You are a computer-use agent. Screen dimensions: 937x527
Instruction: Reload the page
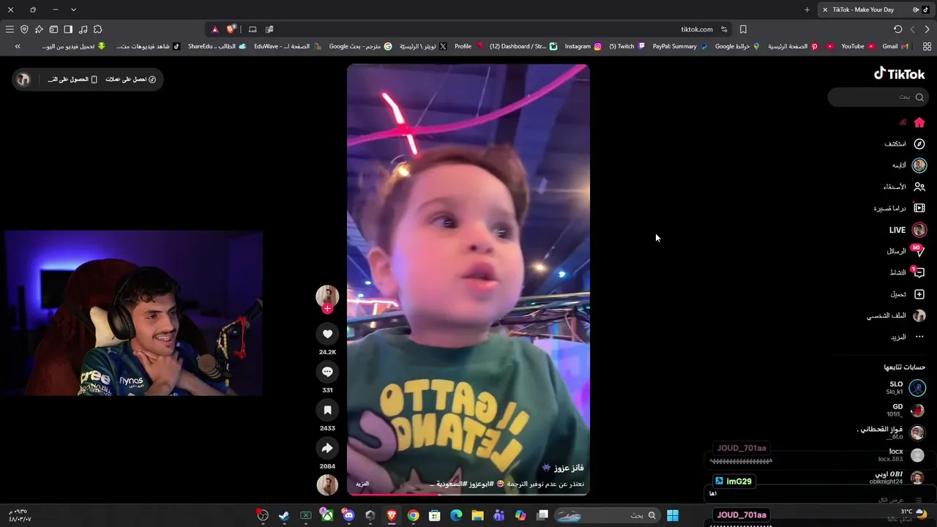pos(898,29)
